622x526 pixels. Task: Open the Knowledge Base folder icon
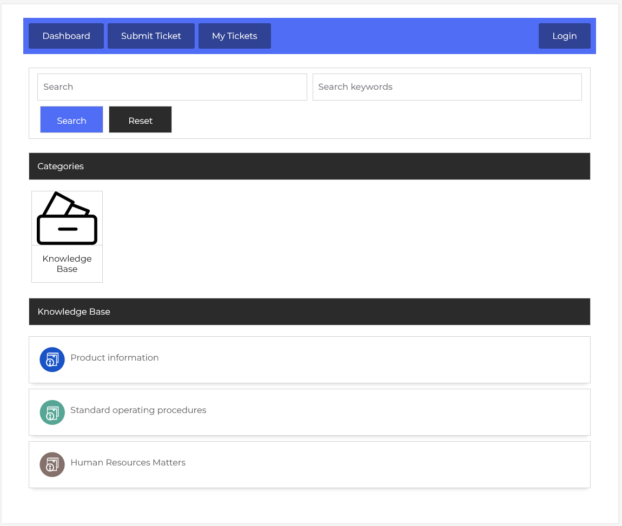pos(67,218)
